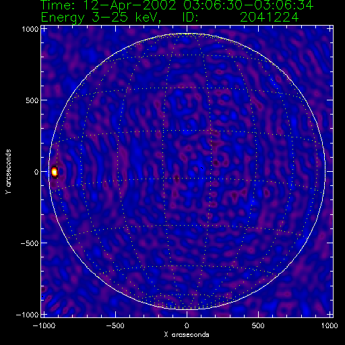
Task: Click the Y arcseconds axis title
Action: click(x=8, y=172)
